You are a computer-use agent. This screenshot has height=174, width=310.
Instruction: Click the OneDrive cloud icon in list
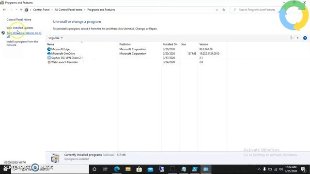point(49,54)
